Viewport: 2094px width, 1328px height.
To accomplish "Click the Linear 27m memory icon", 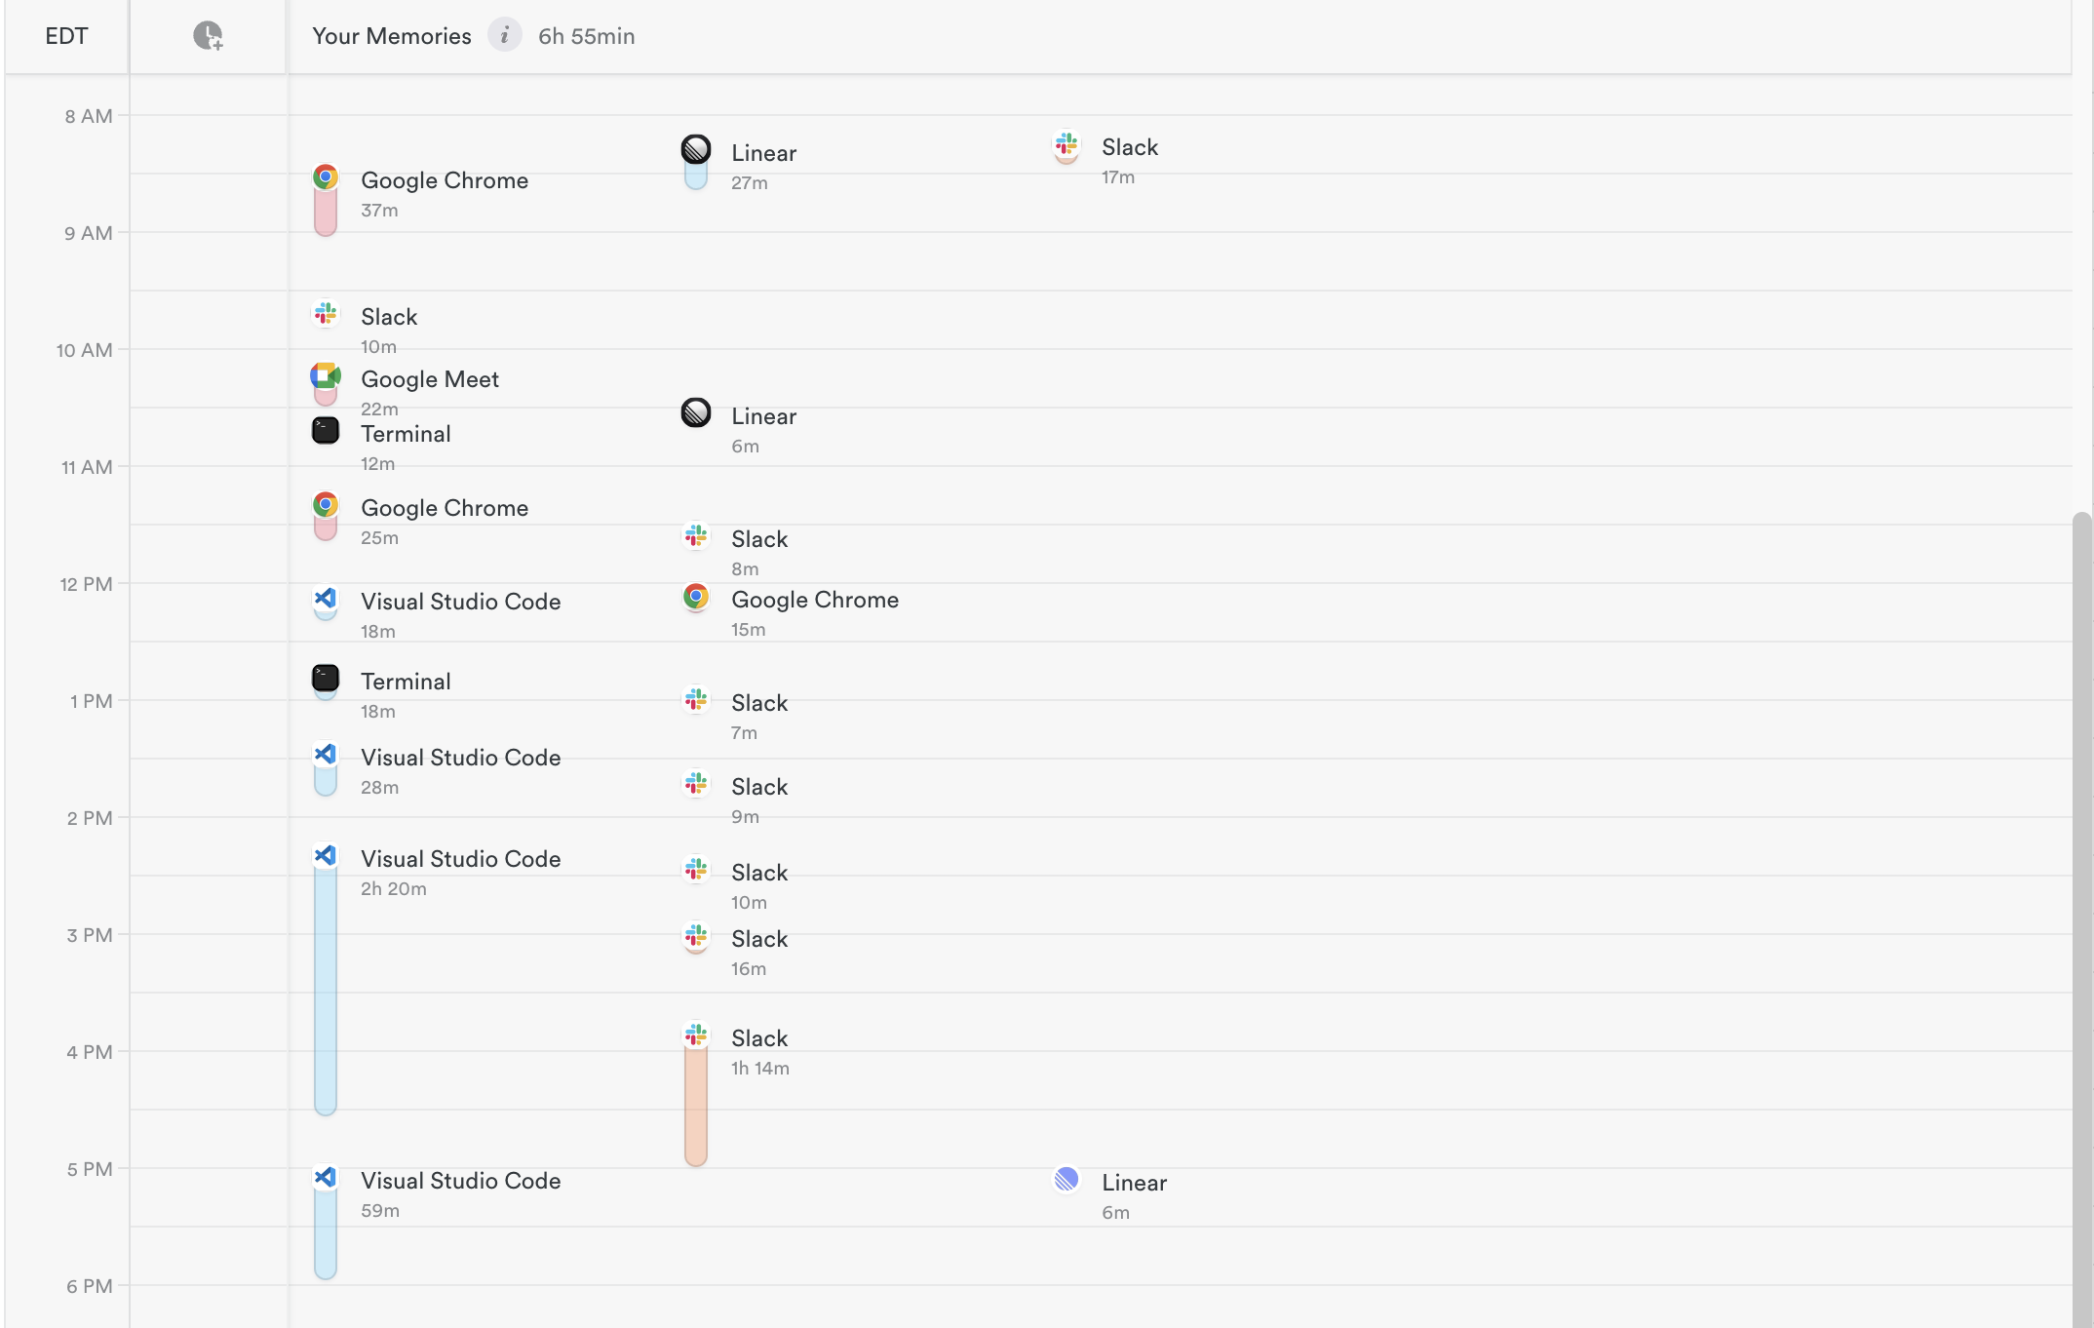I will (x=696, y=149).
